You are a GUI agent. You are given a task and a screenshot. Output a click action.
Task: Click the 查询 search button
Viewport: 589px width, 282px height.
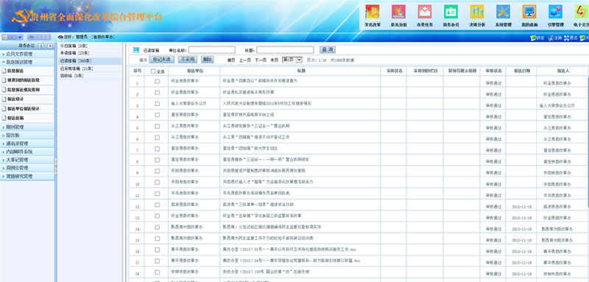tap(327, 49)
